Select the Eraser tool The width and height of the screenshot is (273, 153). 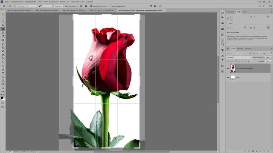tap(3, 55)
